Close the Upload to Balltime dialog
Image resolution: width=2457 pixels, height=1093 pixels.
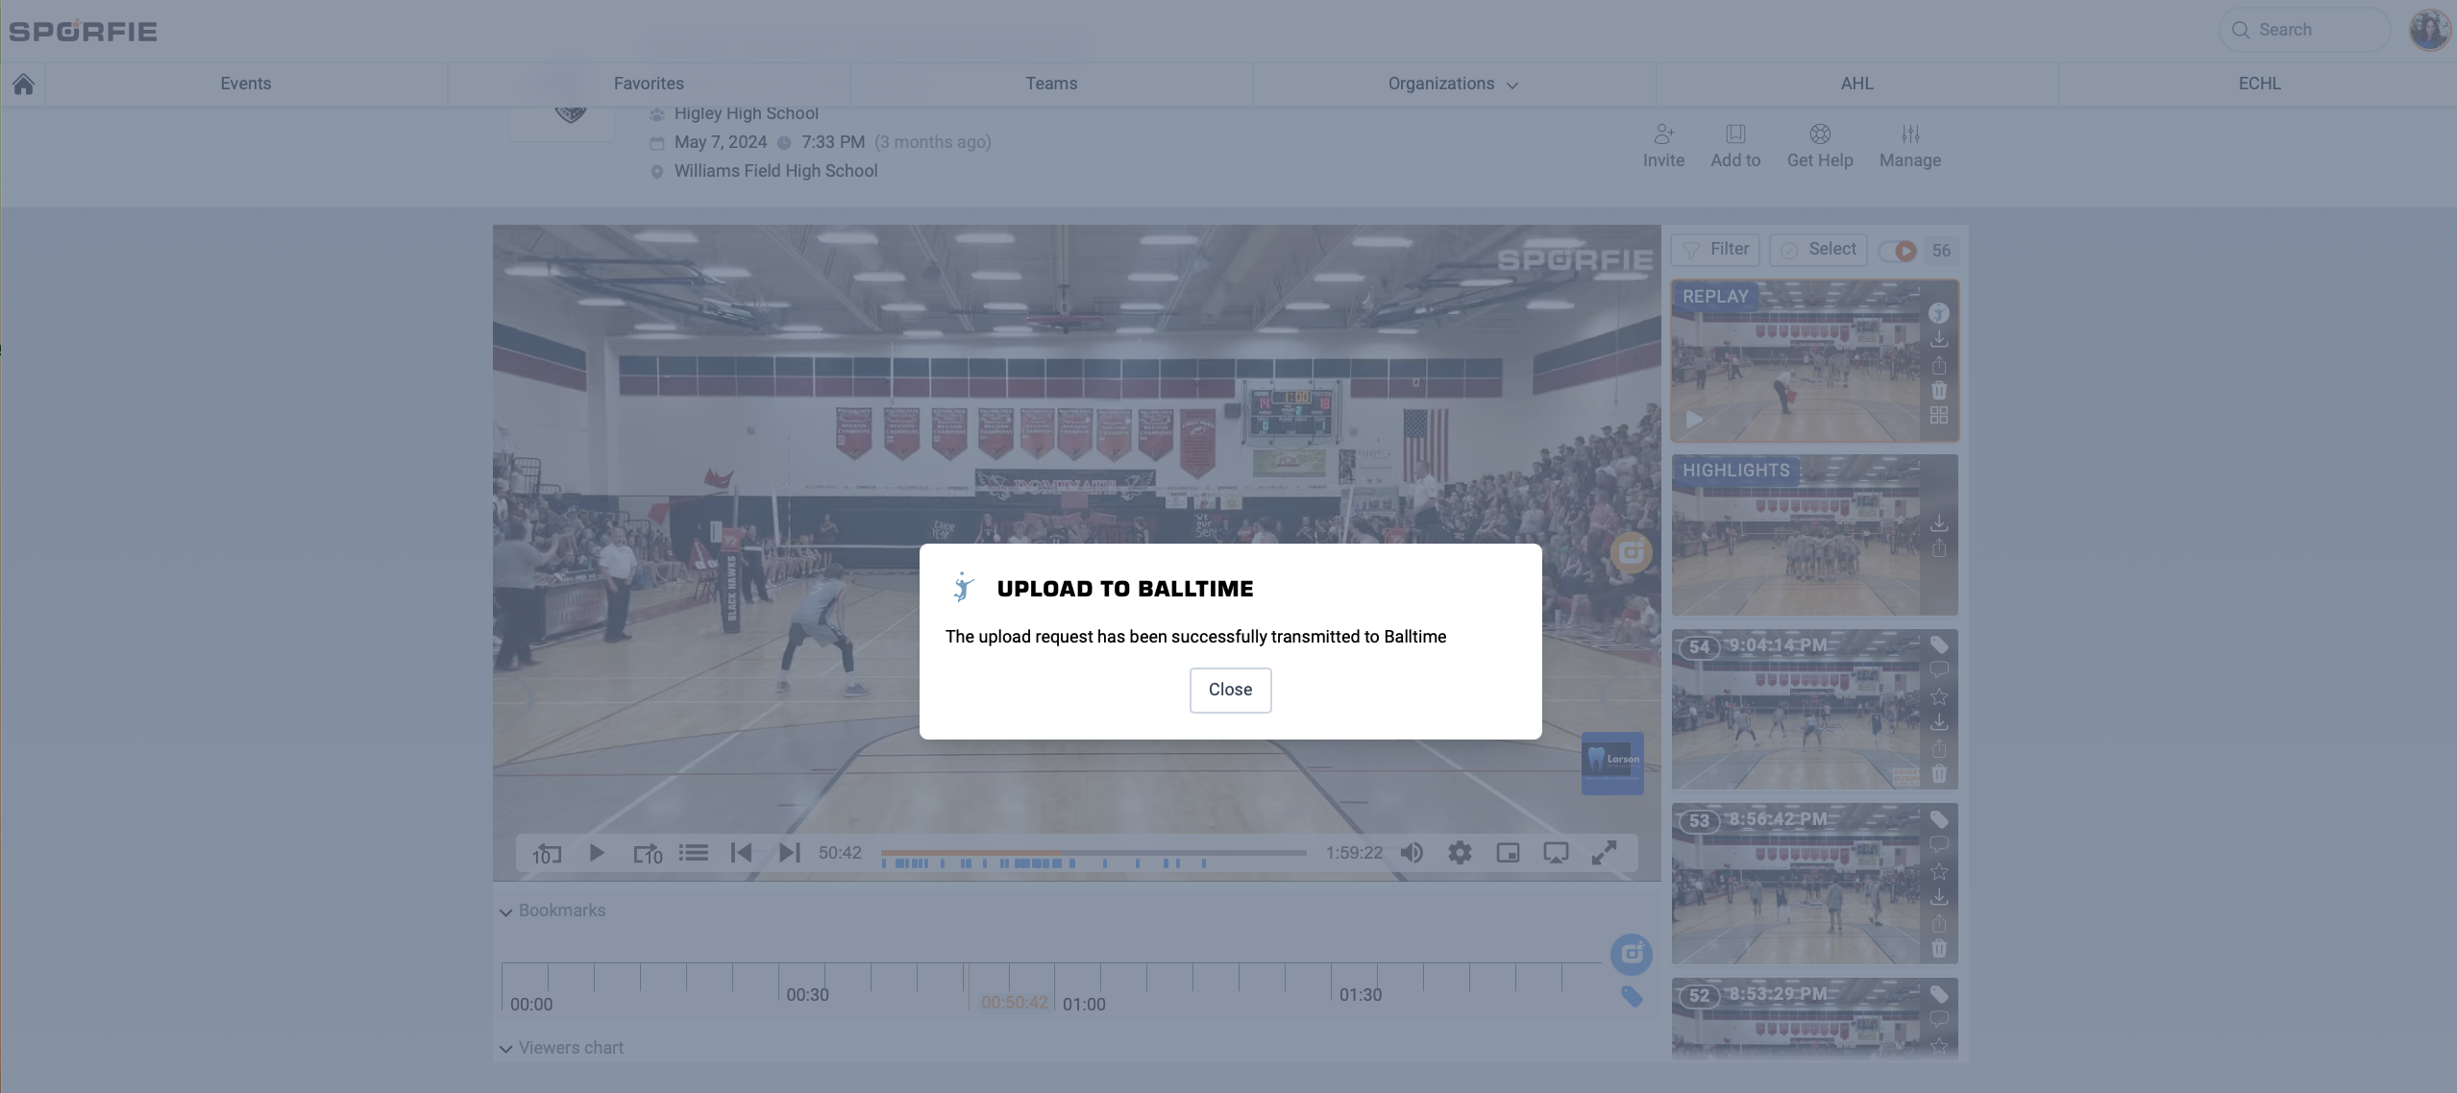pos(1230,690)
